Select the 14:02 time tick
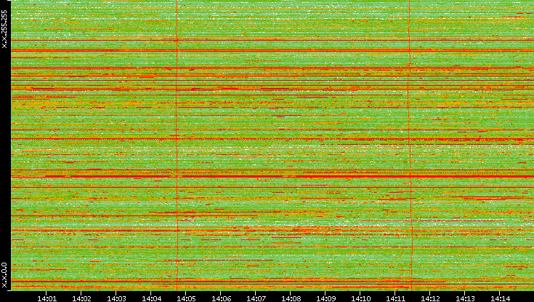The height and width of the screenshot is (302, 534). click(81, 298)
